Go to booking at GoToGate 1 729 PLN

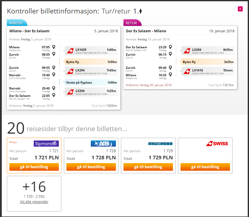[148, 167]
